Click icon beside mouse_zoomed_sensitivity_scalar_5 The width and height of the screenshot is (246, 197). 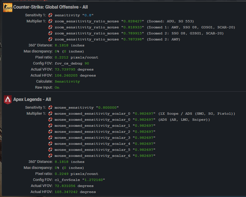(50, 150)
